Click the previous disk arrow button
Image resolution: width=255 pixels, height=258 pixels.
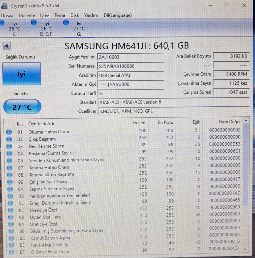coord(7,46)
